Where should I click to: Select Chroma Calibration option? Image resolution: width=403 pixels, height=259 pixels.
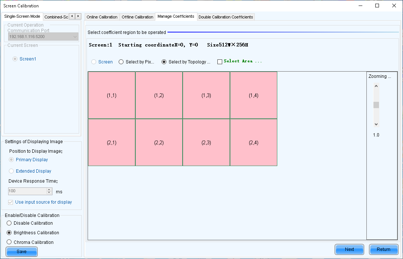pyautogui.click(x=9, y=242)
